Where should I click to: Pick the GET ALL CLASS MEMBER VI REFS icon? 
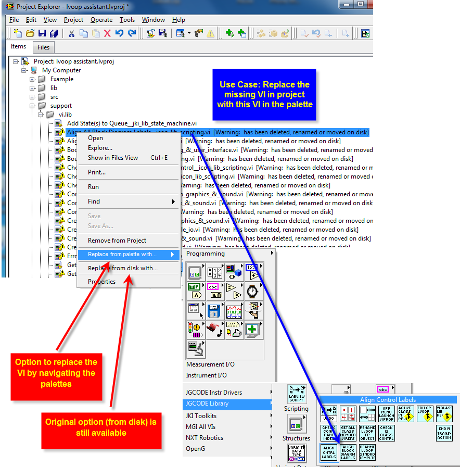[x=348, y=433]
